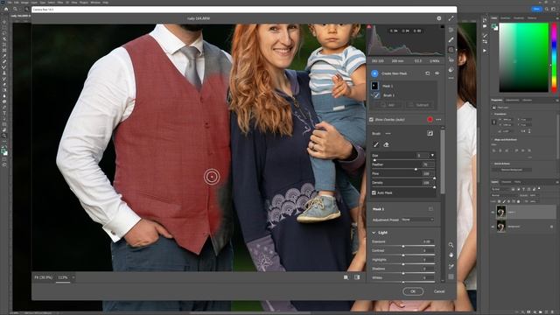The height and width of the screenshot is (315, 560).
Task: Open the Red Eye tool in Camera Raw
Action: pos(451,59)
